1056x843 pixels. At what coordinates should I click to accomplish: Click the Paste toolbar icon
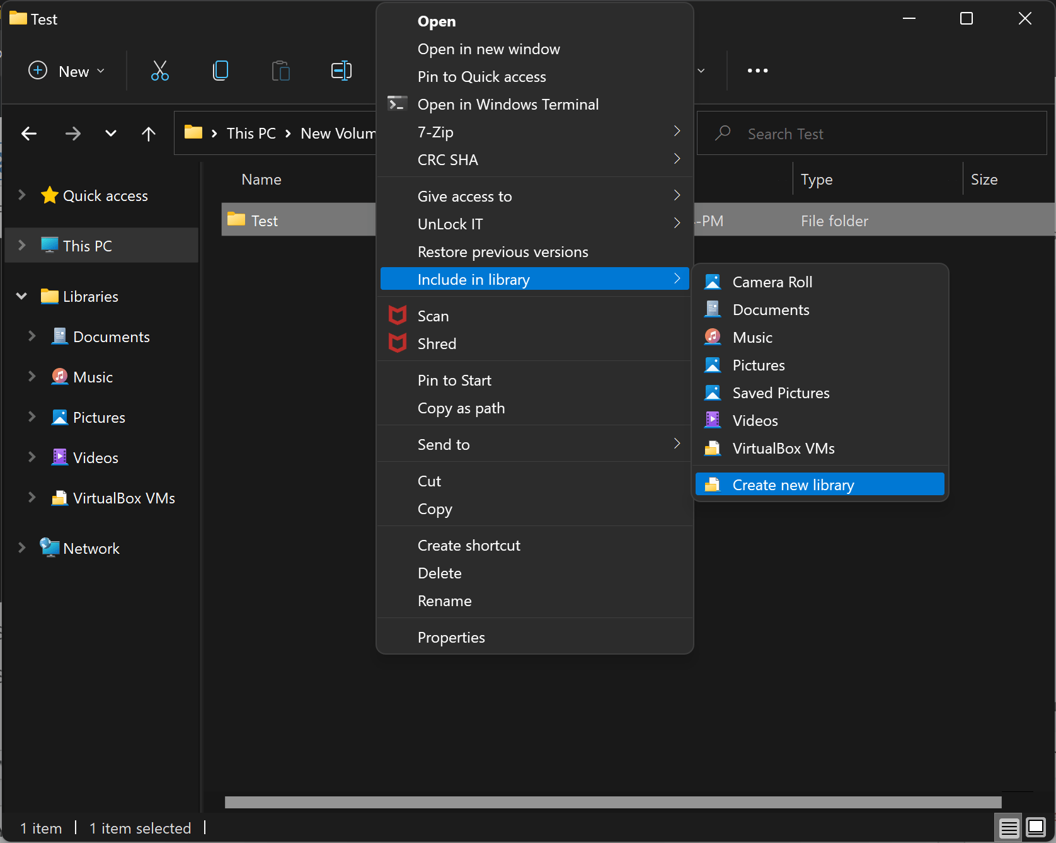[280, 71]
